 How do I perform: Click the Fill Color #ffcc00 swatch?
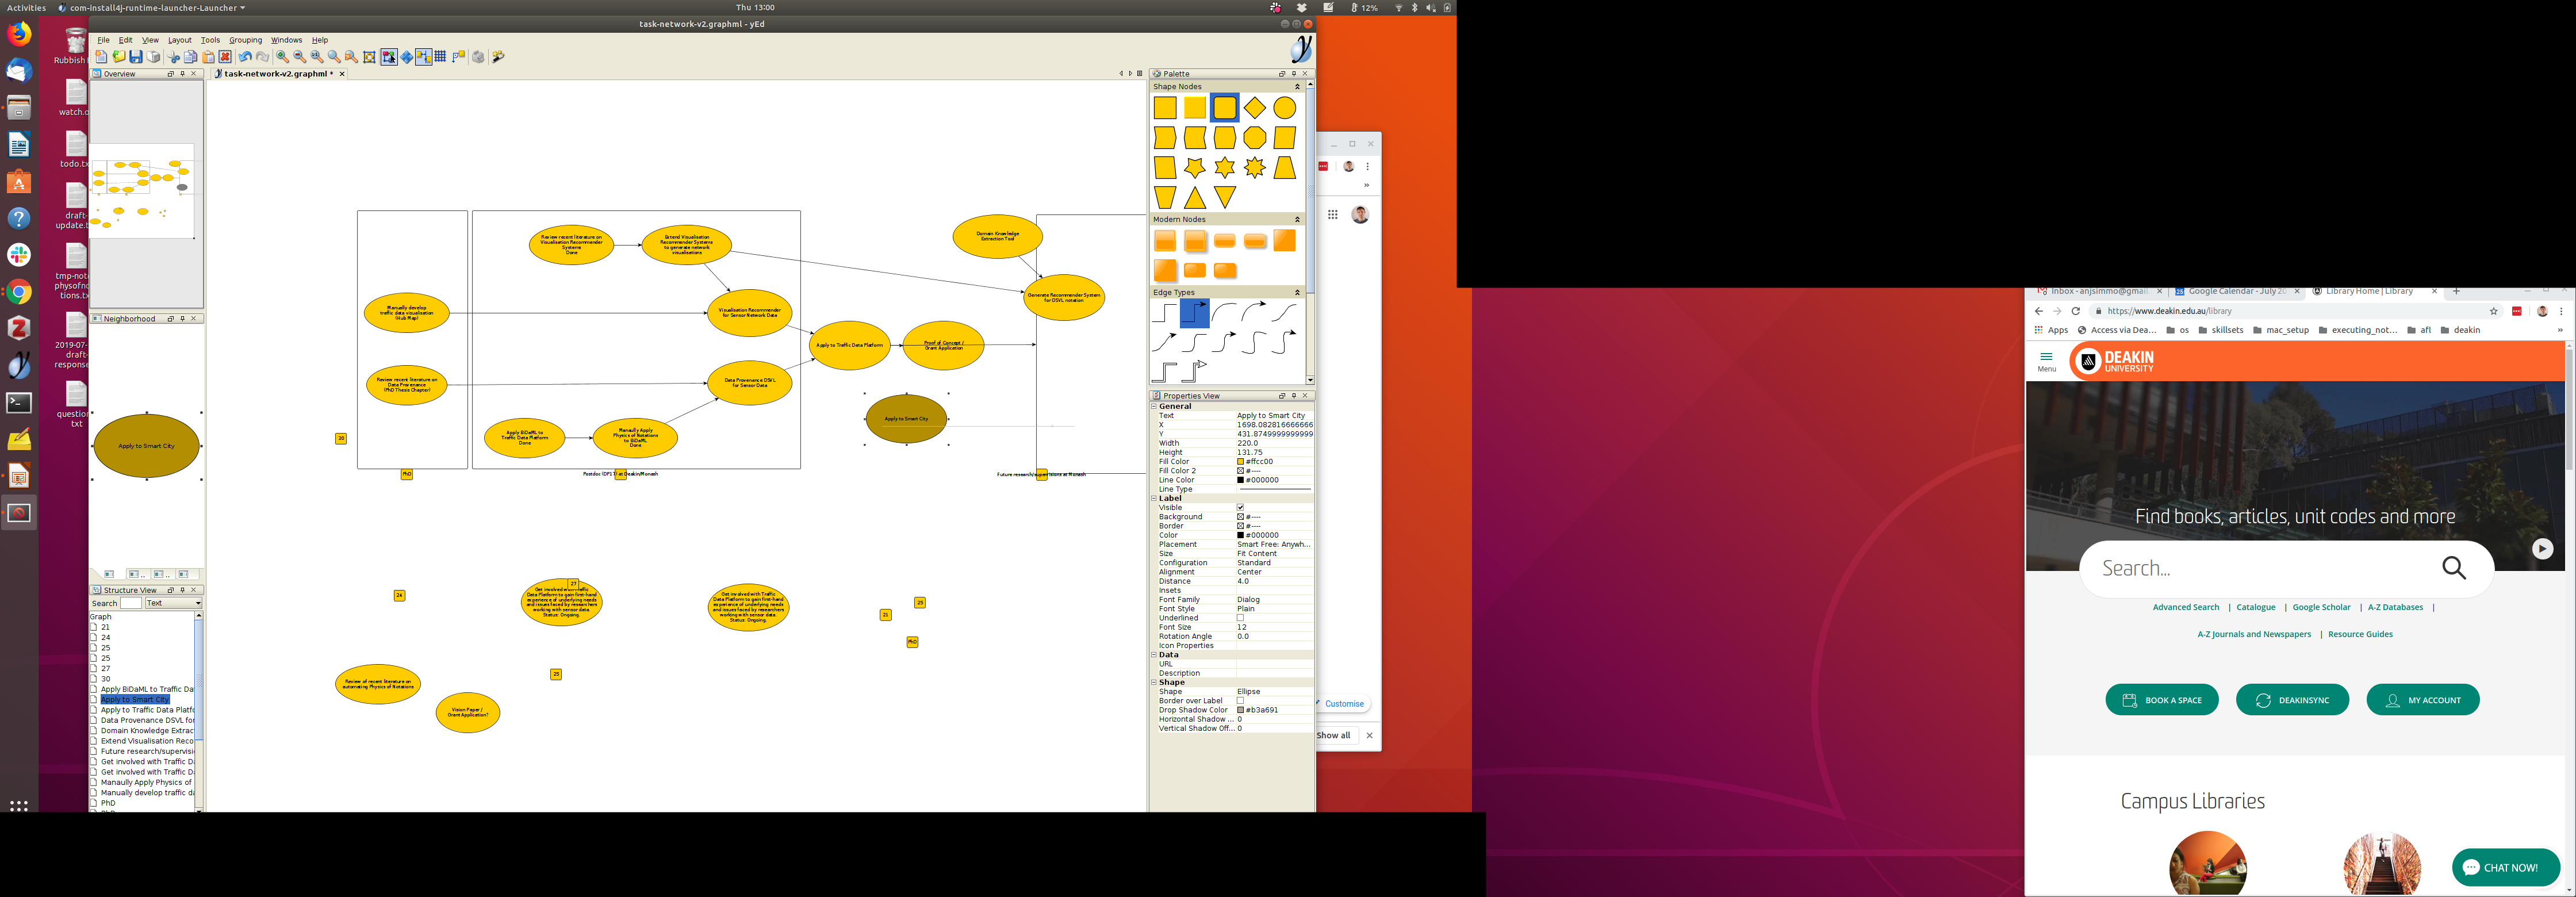pyautogui.click(x=1241, y=462)
